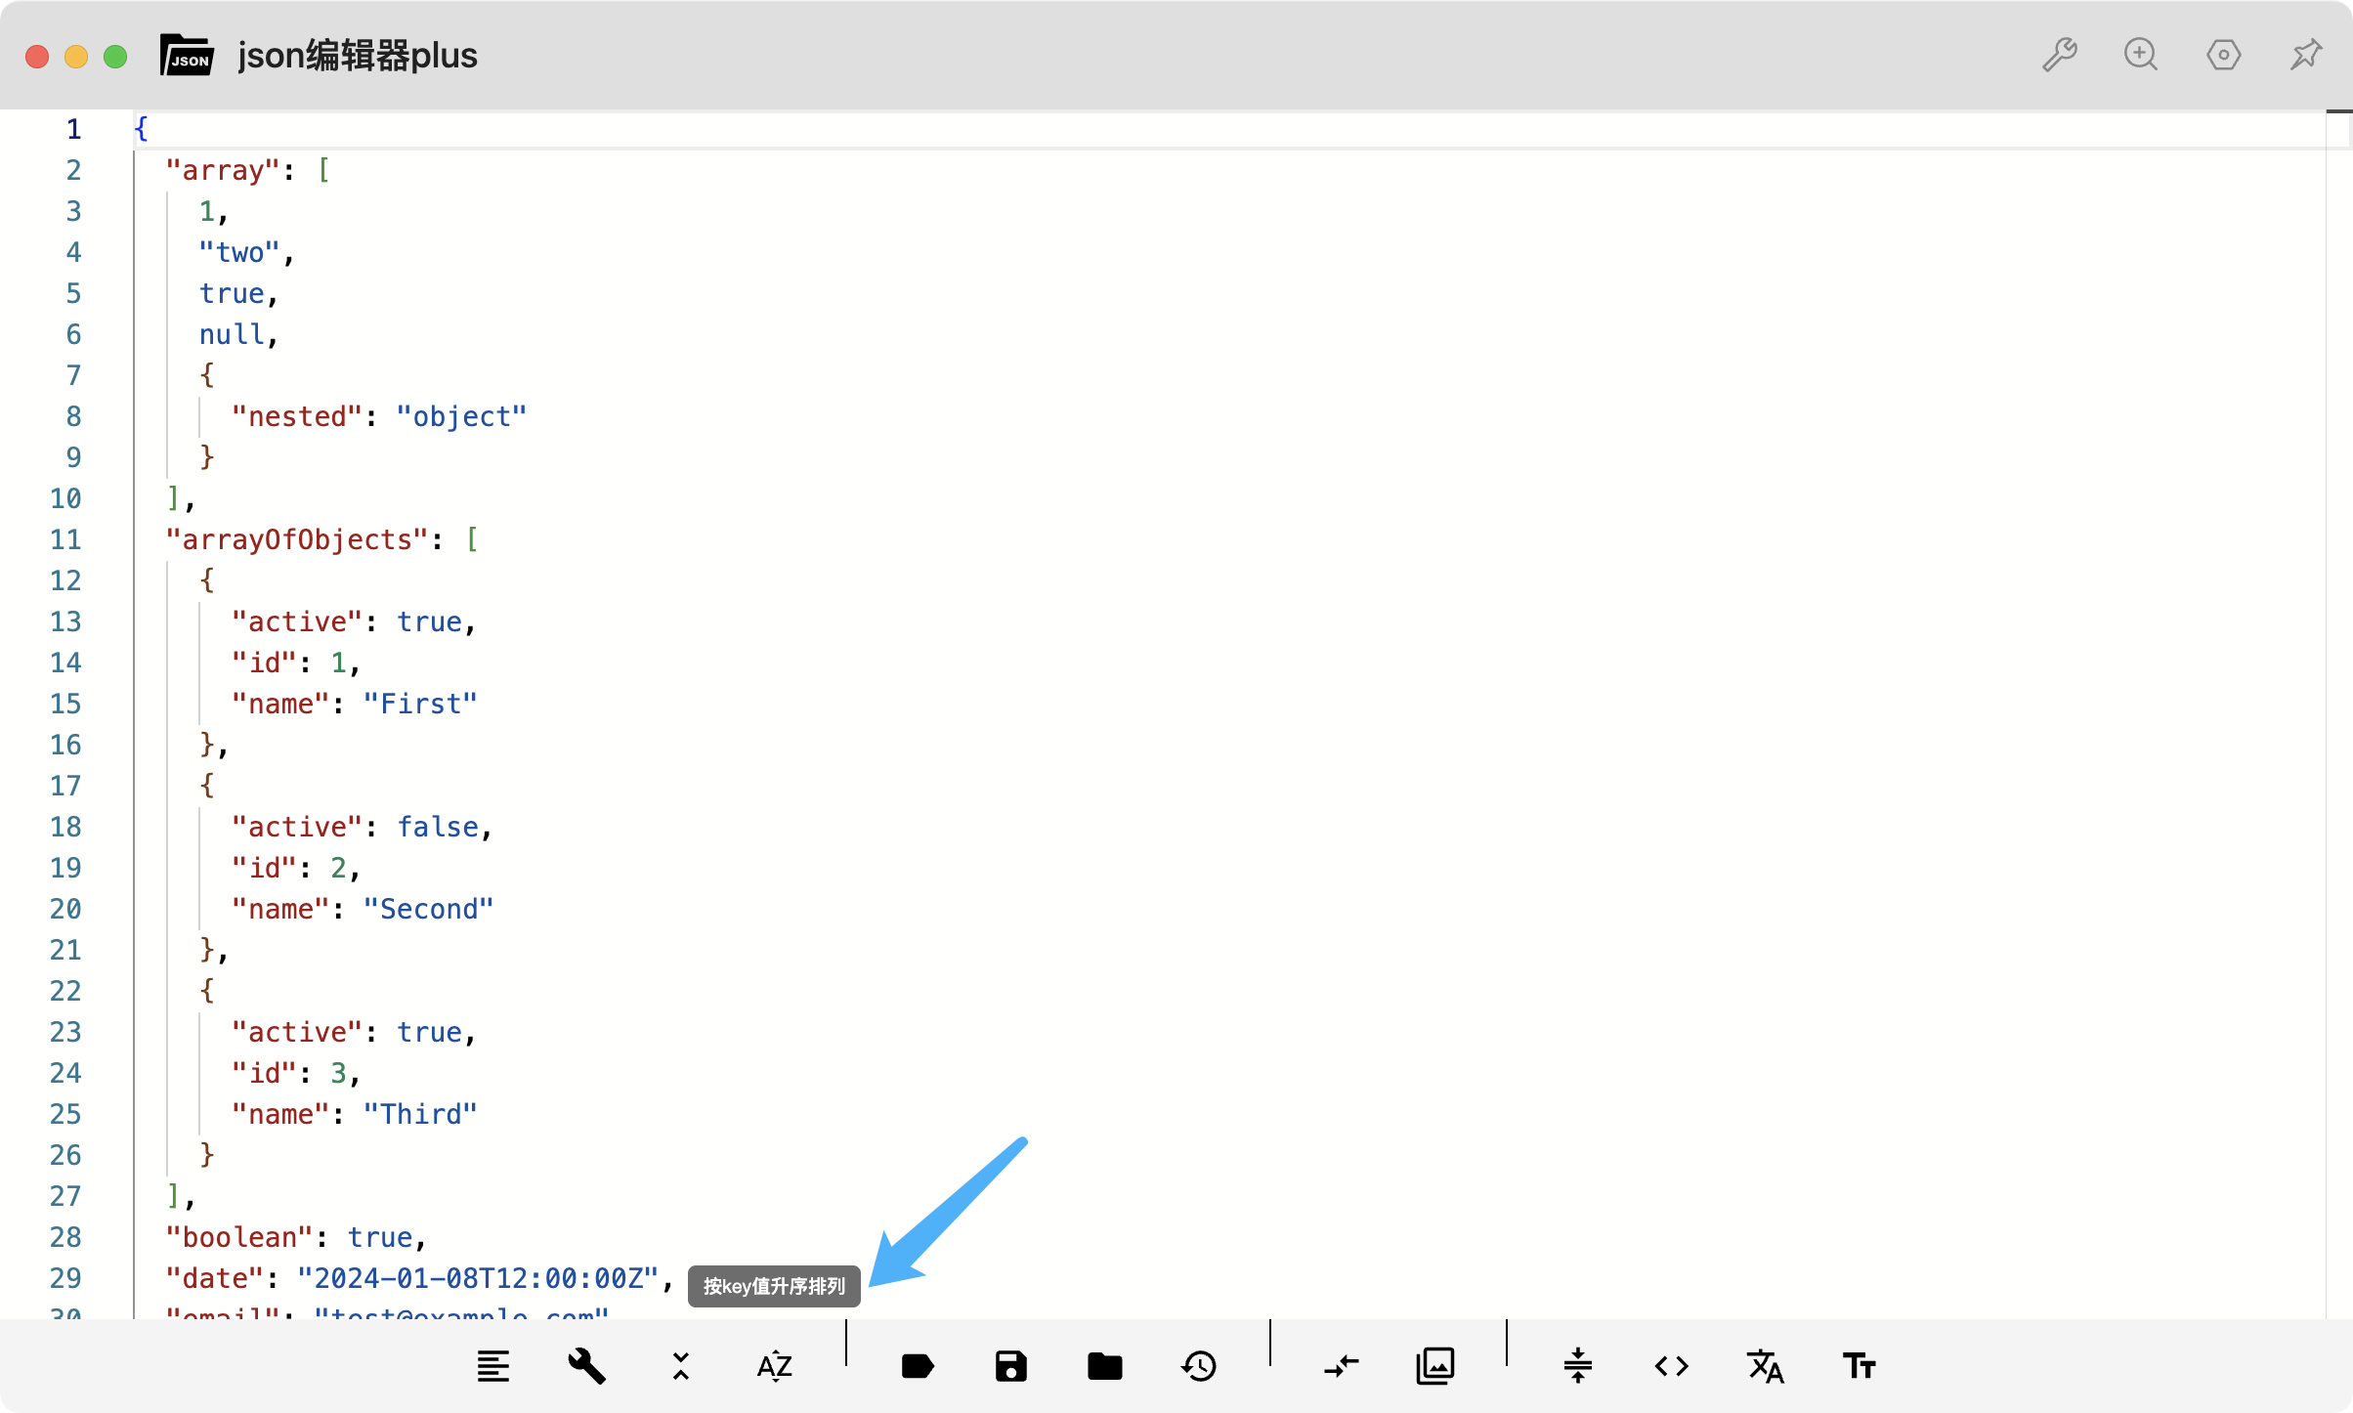Click the JSON folder app logo

pos(187,55)
